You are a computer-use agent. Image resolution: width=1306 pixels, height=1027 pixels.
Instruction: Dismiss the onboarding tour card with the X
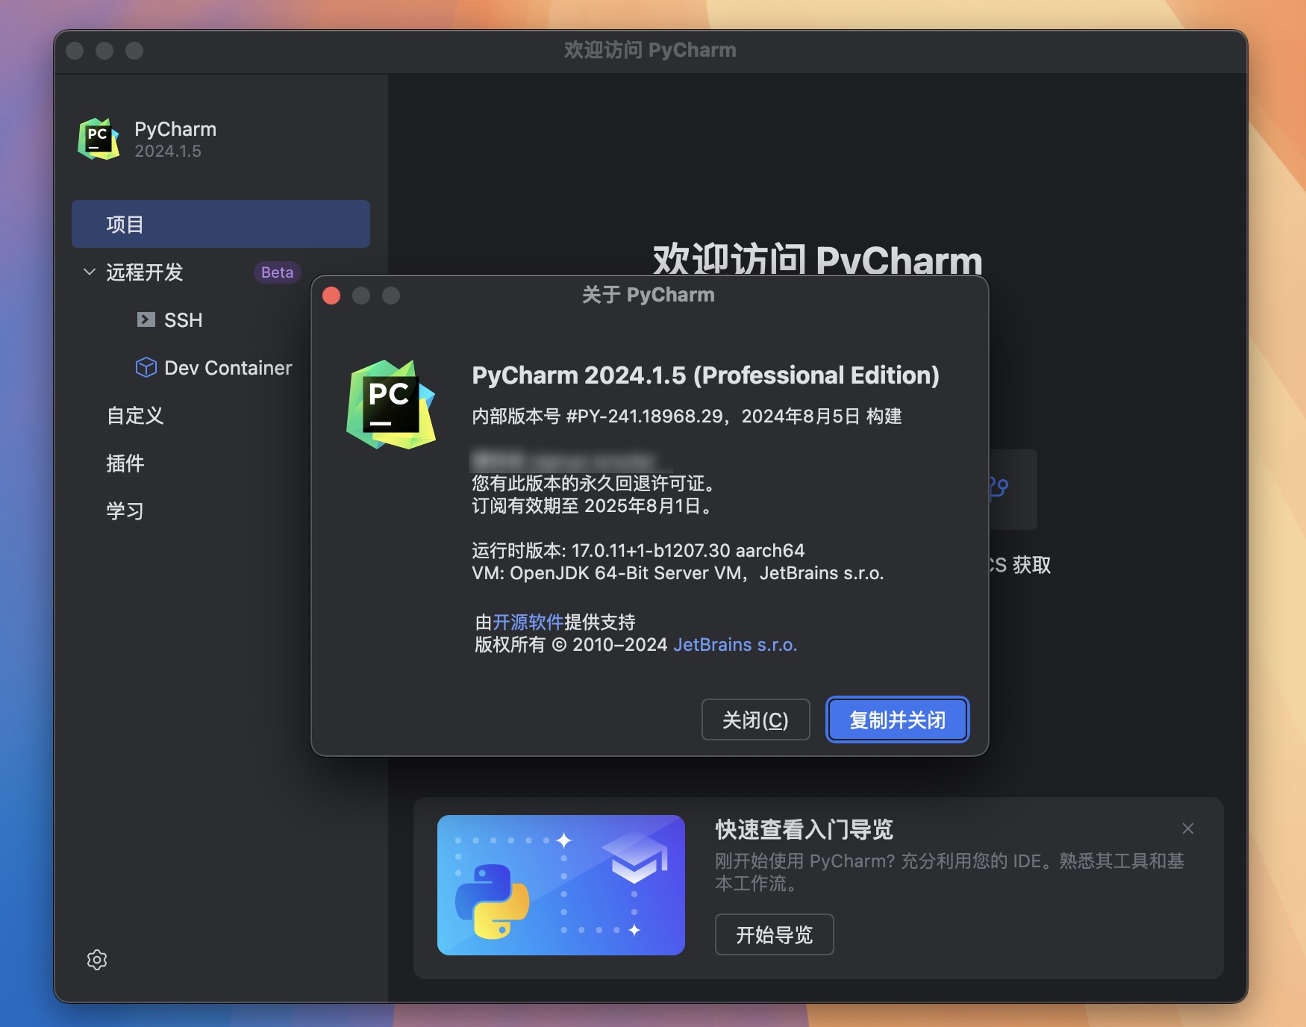point(1188,828)
